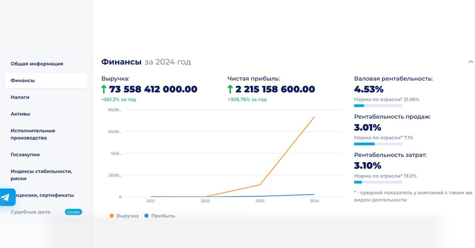
Task: Toggle the Выручка legend series
Action: (124, 216)
